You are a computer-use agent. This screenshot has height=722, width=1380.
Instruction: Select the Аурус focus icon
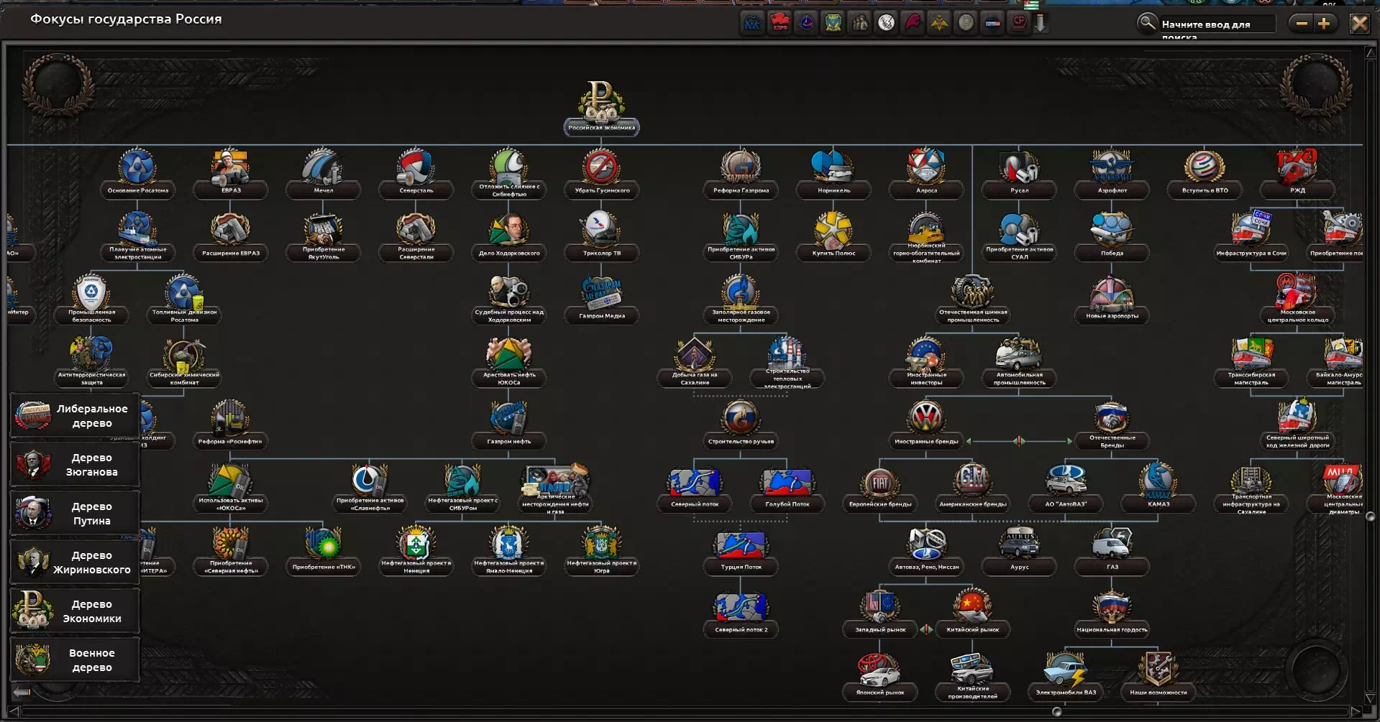point(1019,549)
